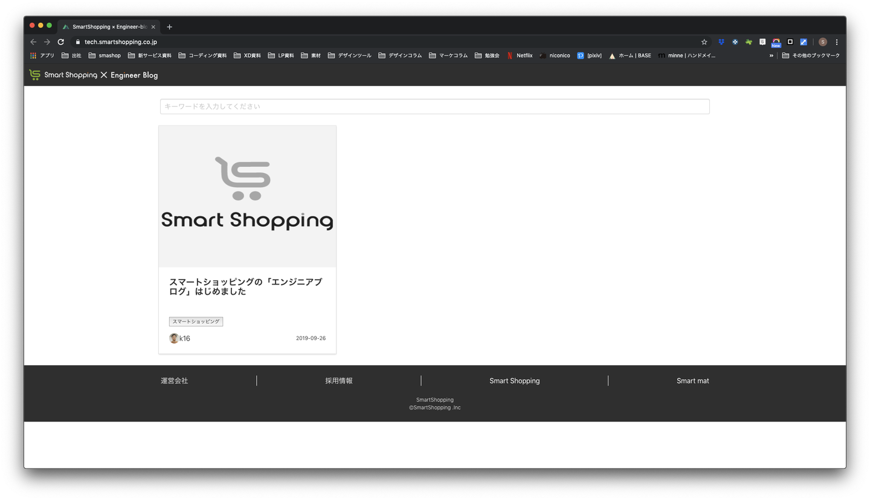Click the white G extension icon
This screenshot has width=870, height=500.
click(x=762, y=42)
